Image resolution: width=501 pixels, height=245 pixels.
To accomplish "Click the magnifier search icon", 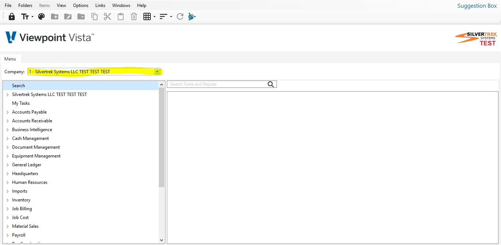I will tap(271, 84).
